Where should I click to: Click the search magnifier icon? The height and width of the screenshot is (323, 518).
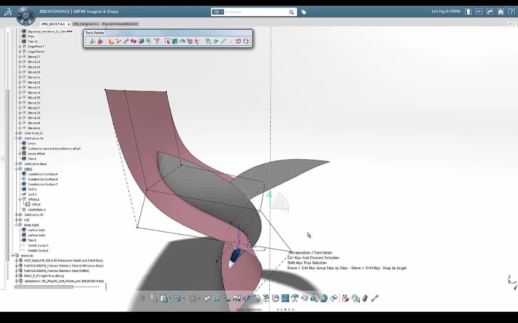click(x=291, y=12)
